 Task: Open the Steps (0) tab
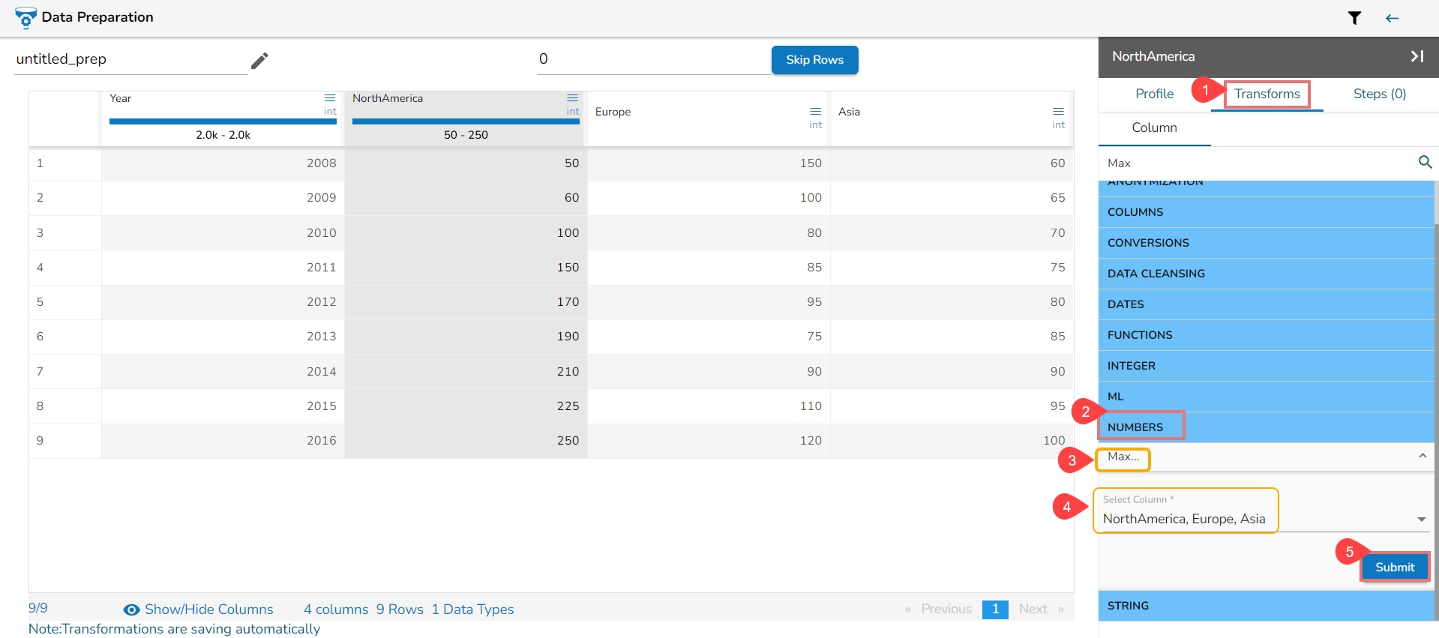click(x=1379, y=94)
